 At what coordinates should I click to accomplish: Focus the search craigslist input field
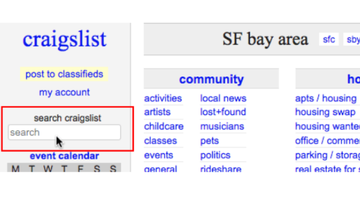coord(64,132)
